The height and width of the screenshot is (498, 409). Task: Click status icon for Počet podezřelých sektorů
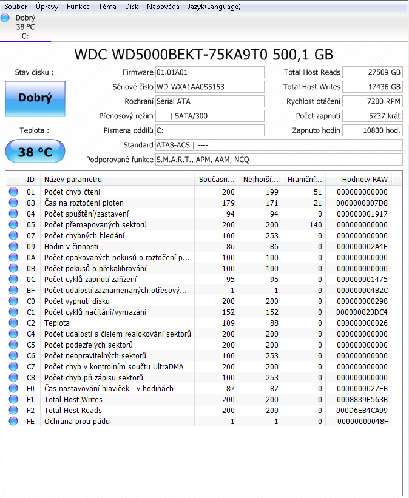pos(13,345)
